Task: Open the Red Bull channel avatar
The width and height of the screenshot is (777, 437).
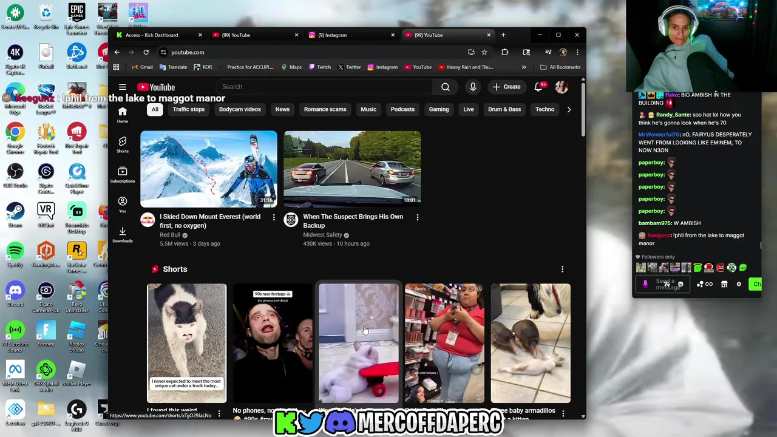Action: click(148, 220)
